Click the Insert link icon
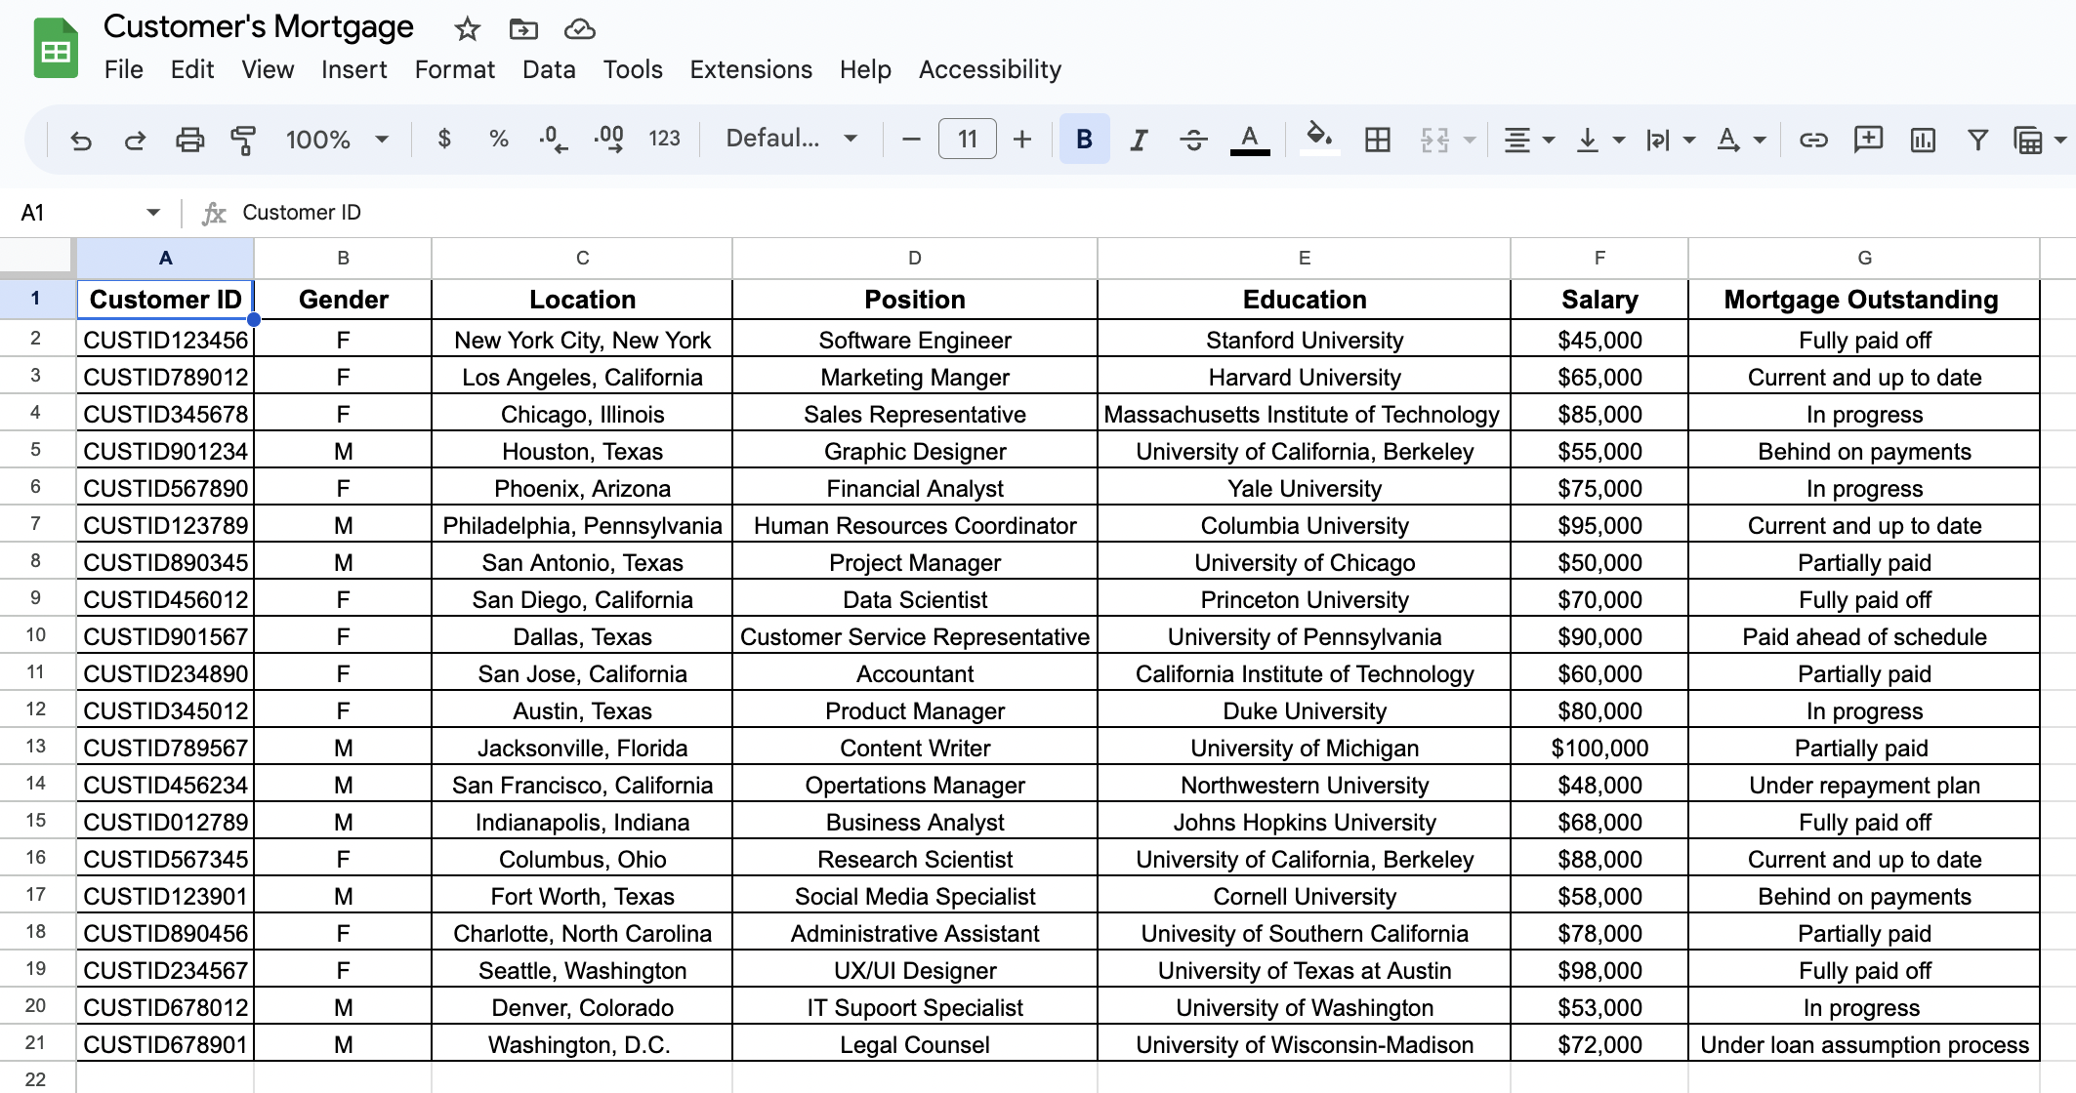 point(1812,140)
